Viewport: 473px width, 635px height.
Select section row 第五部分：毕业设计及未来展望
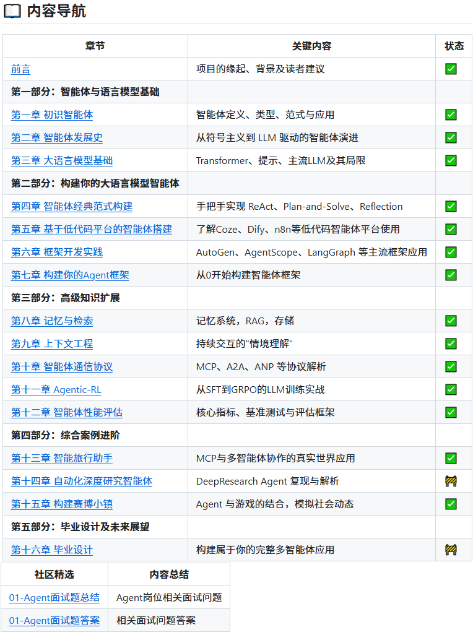tap(237, 527)
